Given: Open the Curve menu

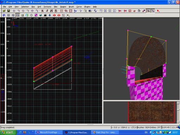Looking at the screenshot, I should pos(79,7).
